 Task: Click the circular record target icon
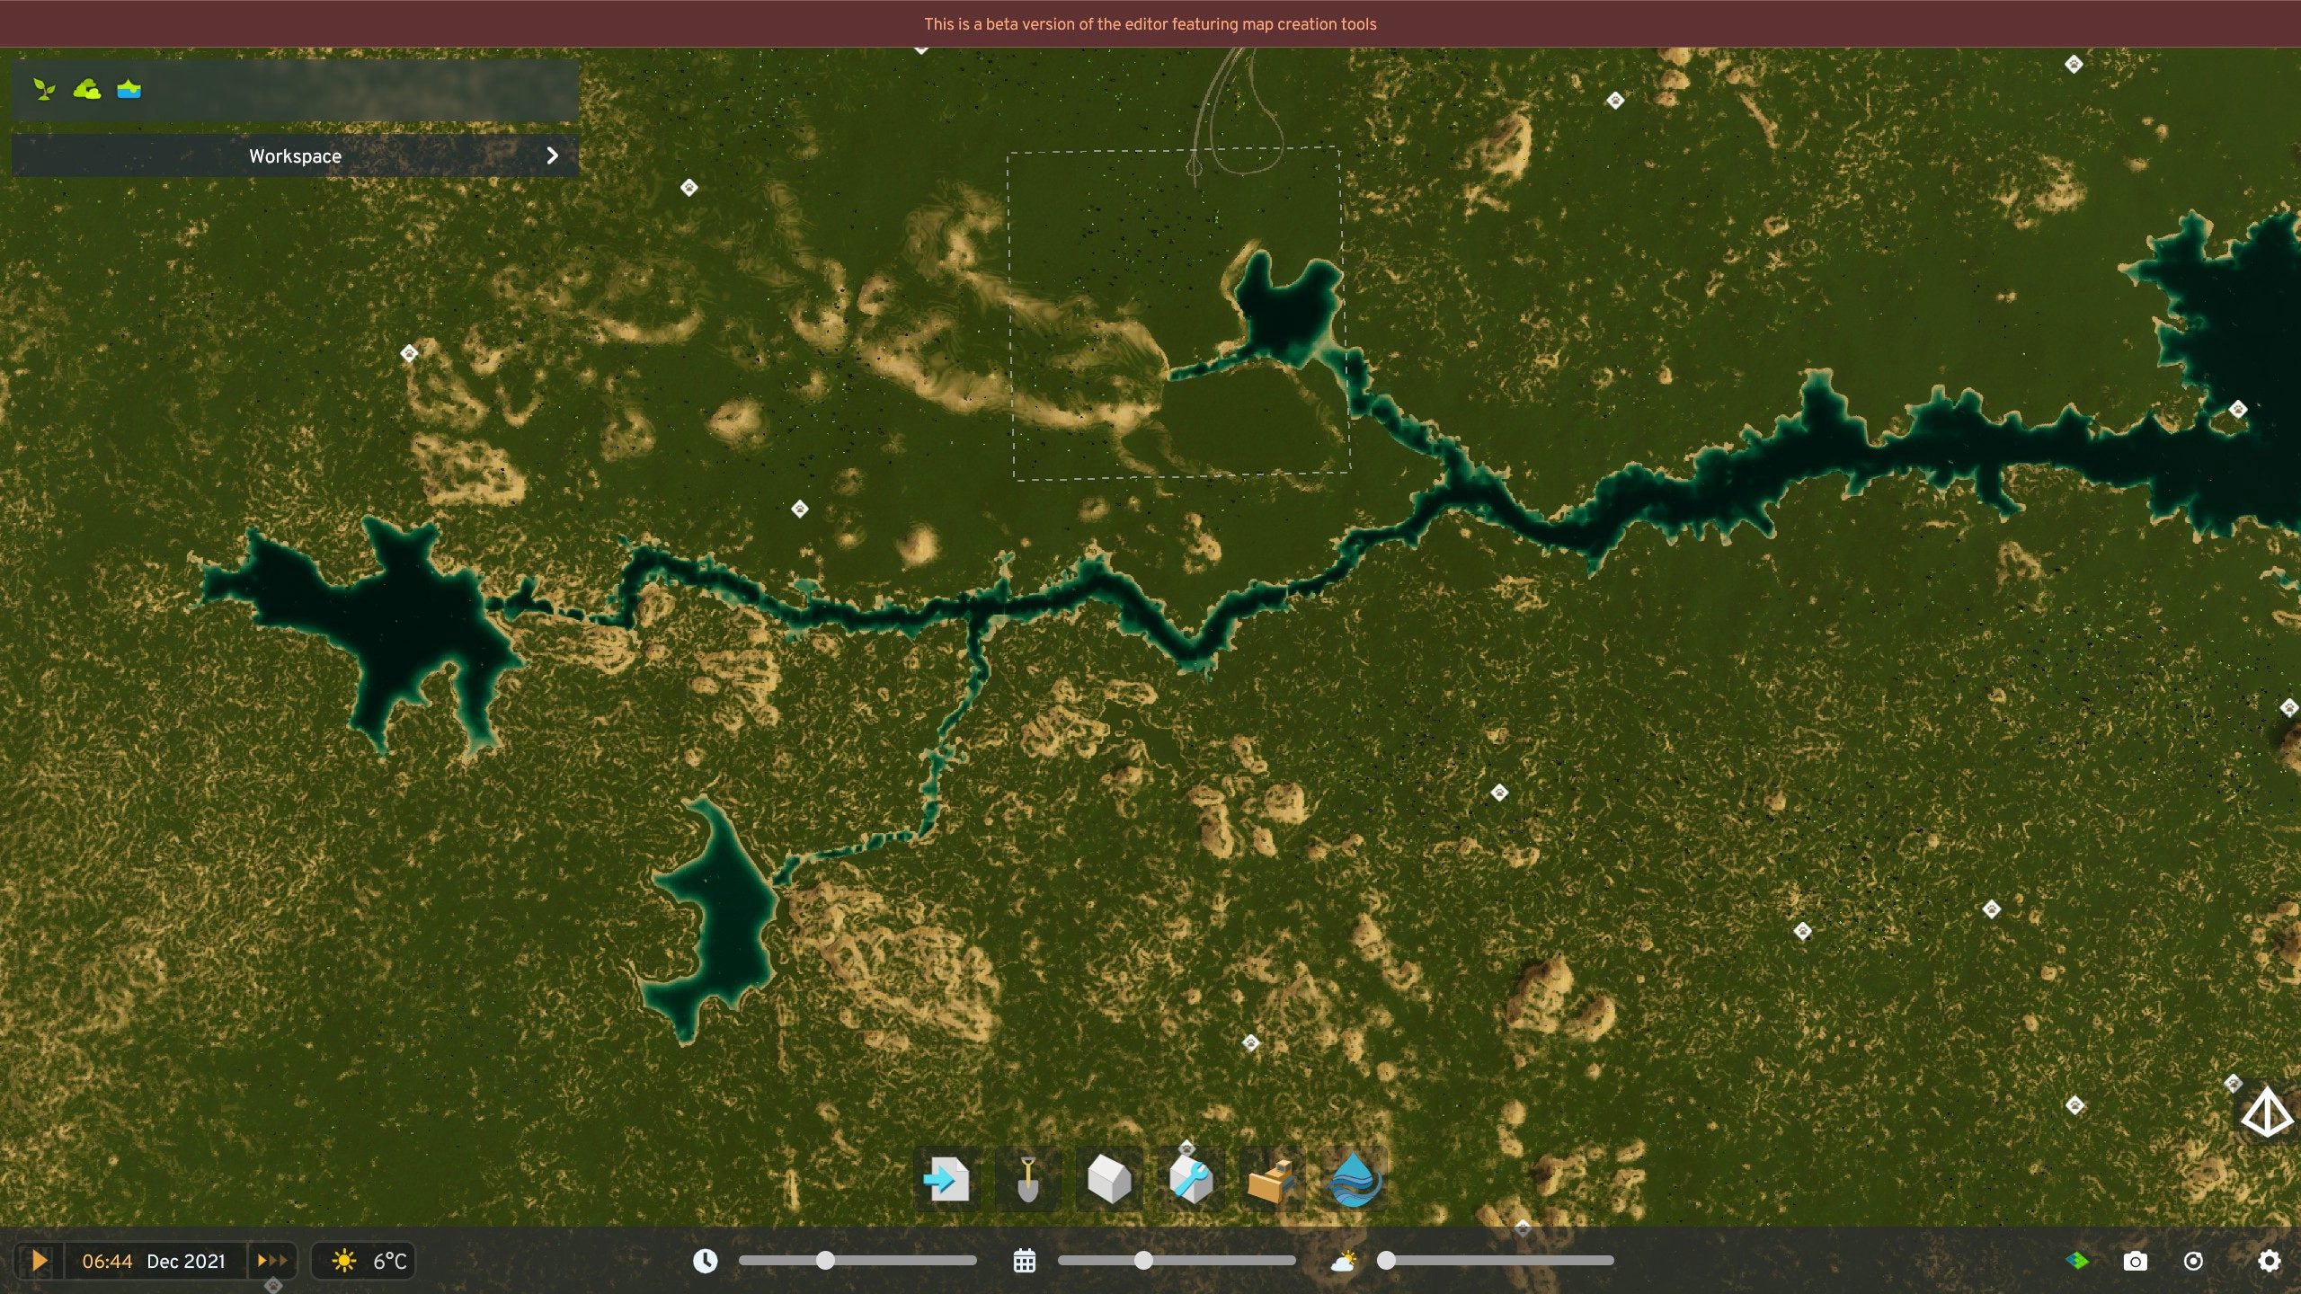[x=2193, y=1261]
